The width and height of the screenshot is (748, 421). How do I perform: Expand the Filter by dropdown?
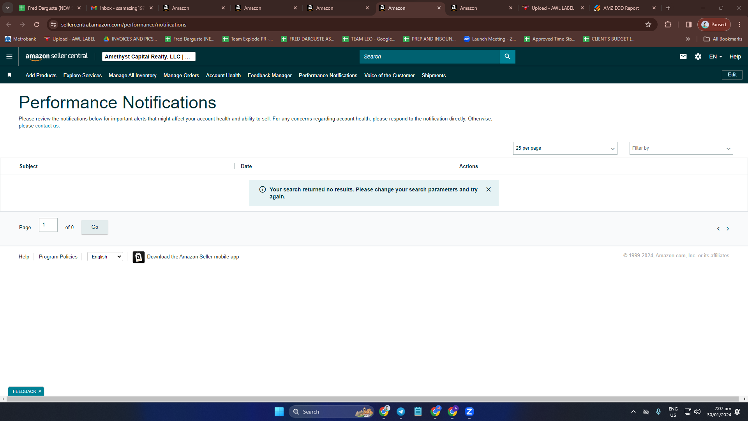point(681,148)
